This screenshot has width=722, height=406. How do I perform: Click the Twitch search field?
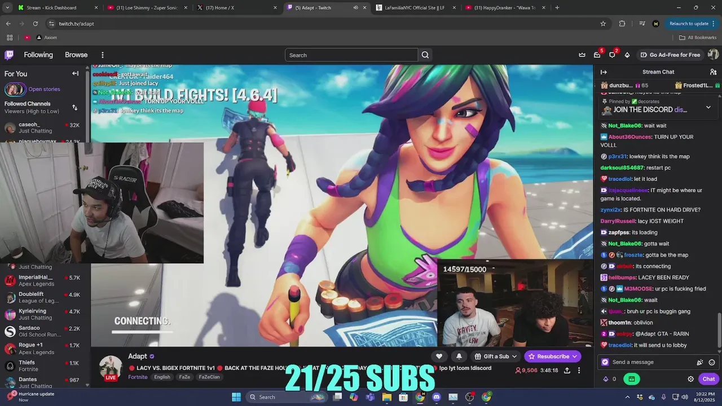click(351, 55)
